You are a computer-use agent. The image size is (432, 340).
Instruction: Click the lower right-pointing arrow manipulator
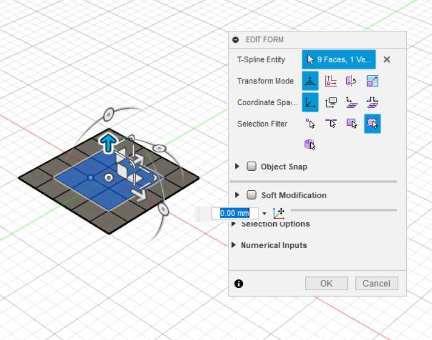pyautogui.click(x=139, y=195)
